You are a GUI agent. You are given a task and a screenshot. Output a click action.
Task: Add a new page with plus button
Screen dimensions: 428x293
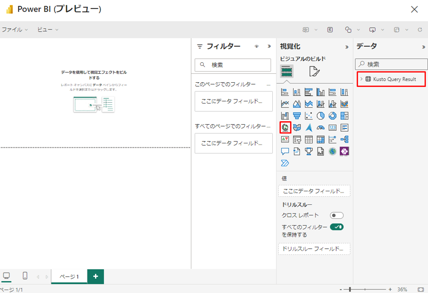[95, 276]
